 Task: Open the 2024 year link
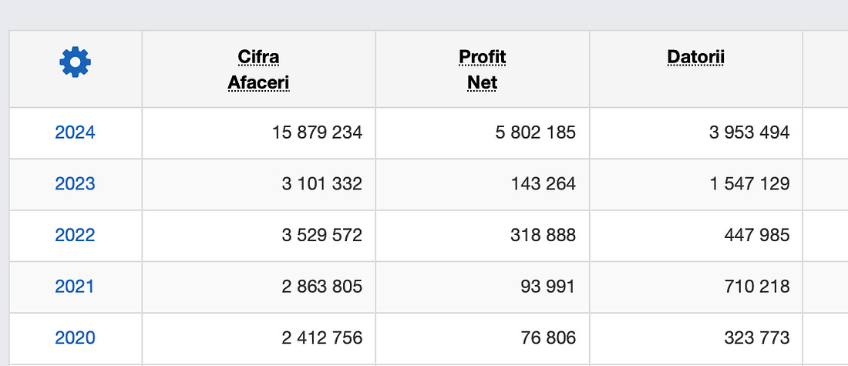(75, 133)
